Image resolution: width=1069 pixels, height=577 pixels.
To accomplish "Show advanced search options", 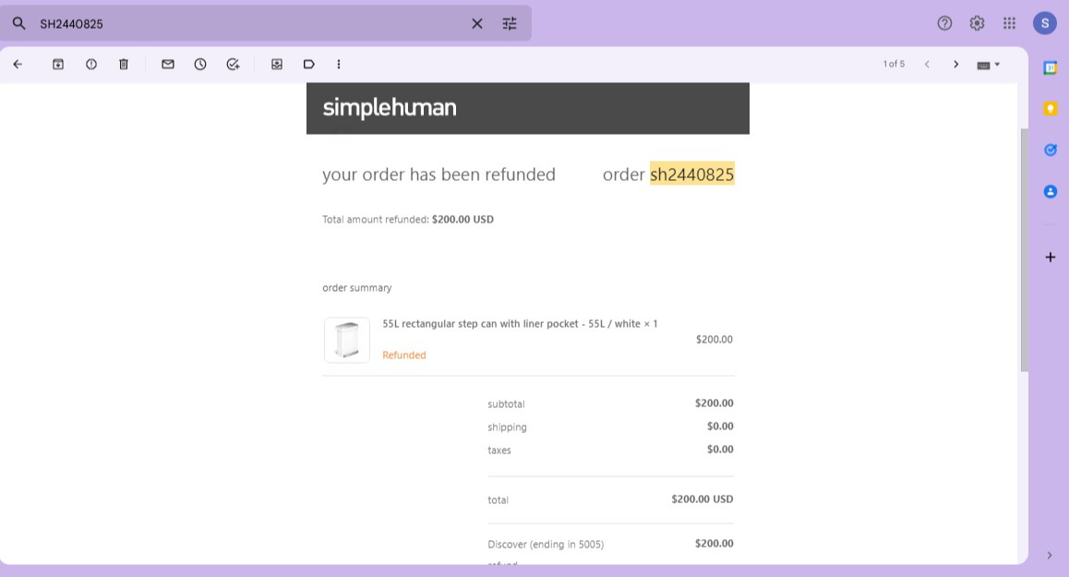I will point(510,24).
